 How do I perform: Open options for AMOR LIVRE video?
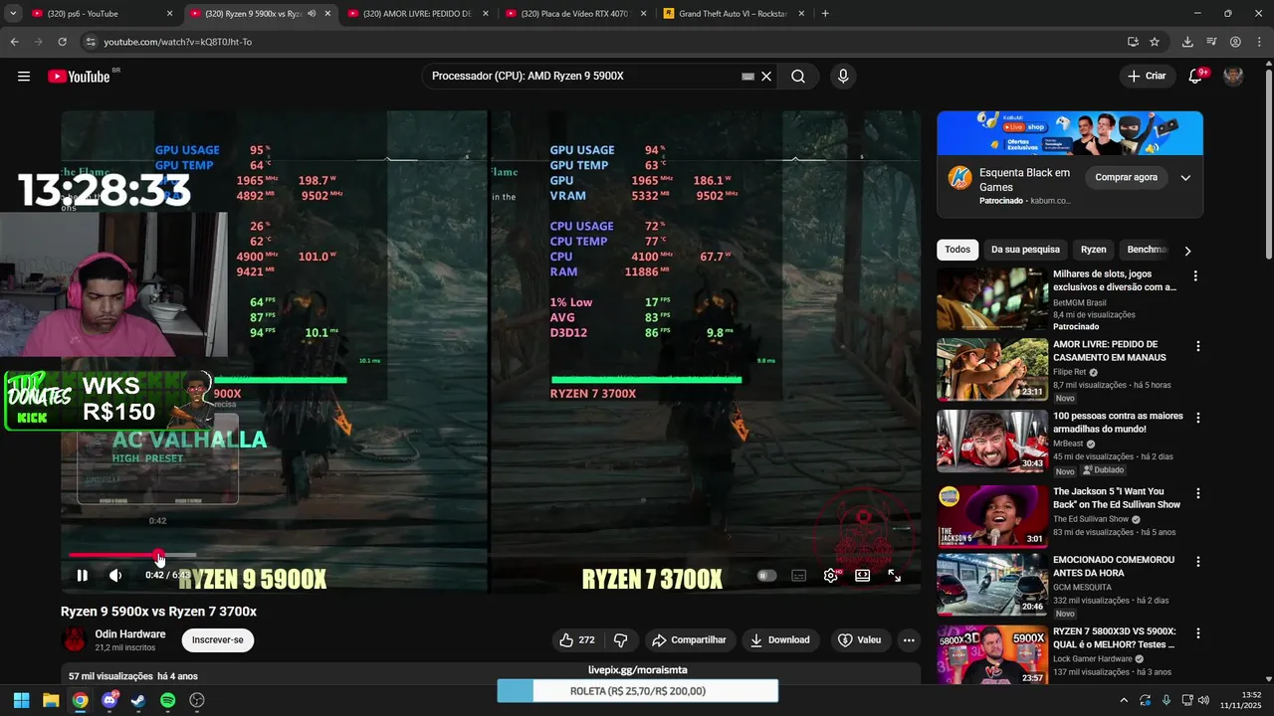click(1197, 346)
